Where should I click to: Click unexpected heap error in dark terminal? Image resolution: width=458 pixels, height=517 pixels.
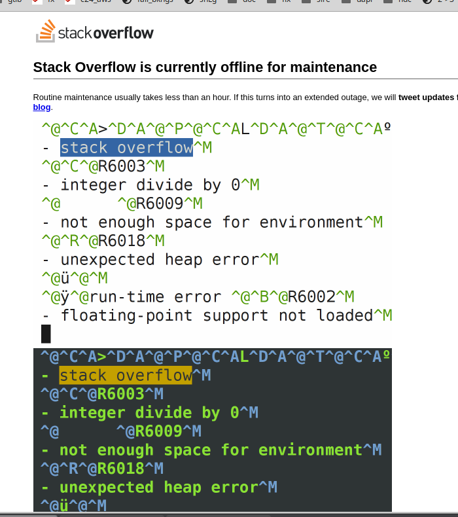coord(159,488)
